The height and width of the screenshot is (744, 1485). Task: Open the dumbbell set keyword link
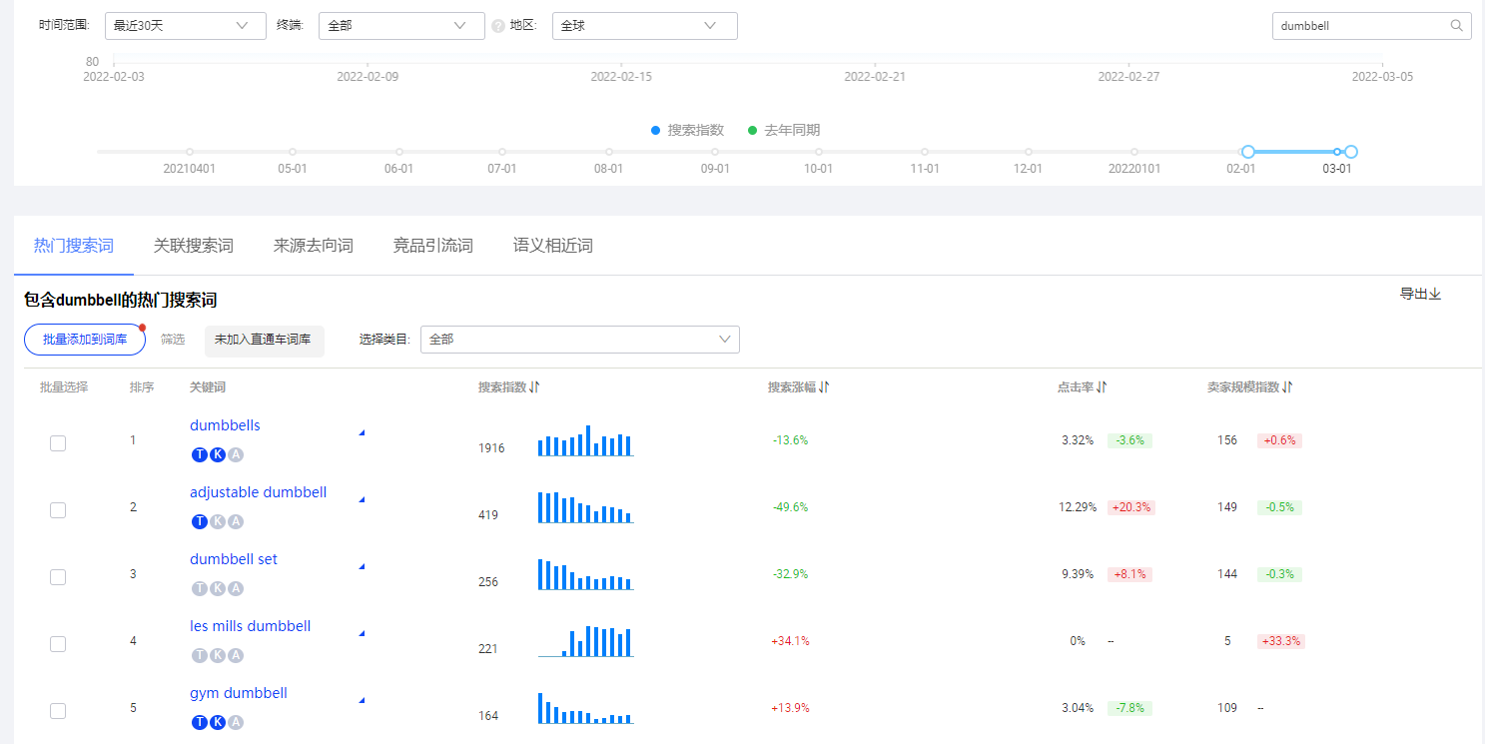tap(233, 558)
